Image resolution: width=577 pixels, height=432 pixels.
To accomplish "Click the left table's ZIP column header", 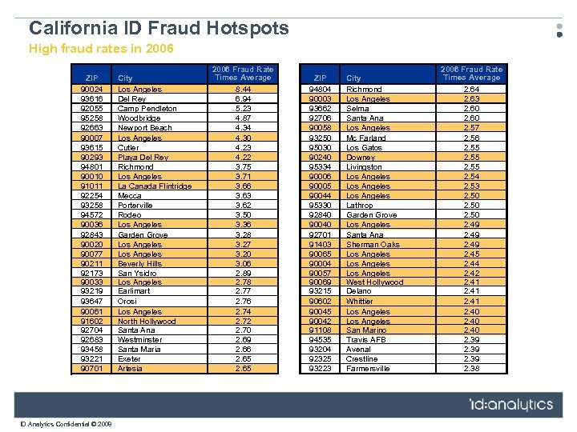I will coord(91,78).
